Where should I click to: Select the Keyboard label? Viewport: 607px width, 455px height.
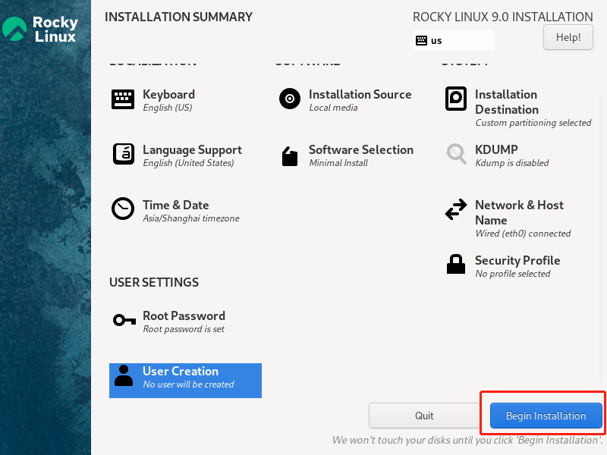(168, 94)
